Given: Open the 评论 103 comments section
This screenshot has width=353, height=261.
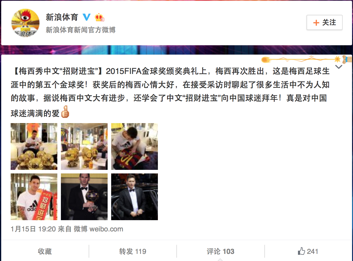Looking at the screenshot, I should (220, 251).
